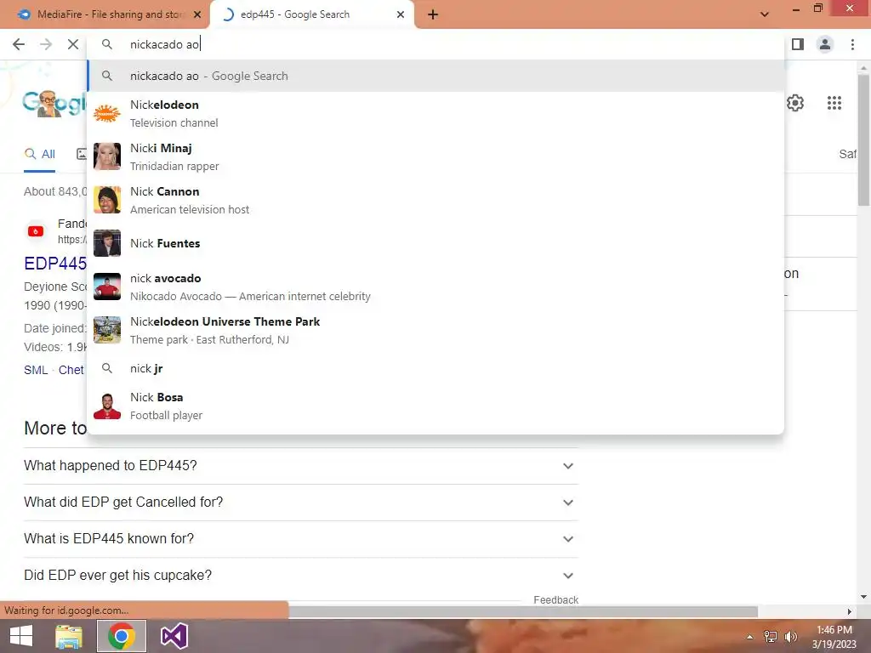Select the All search filter tab

coord(39,154)
